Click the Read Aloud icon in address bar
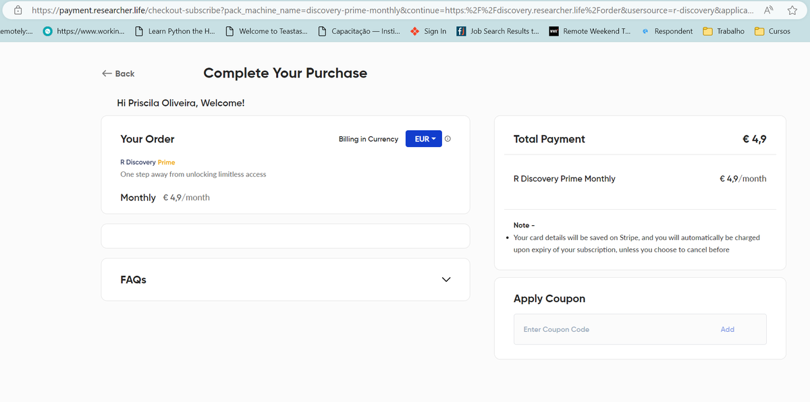Screen dimensions: 810x402 pos(769,11)
